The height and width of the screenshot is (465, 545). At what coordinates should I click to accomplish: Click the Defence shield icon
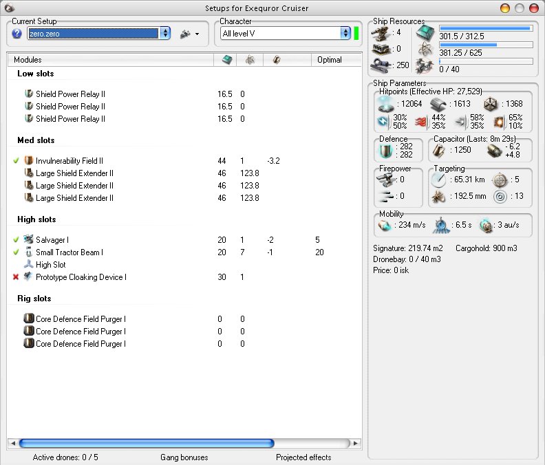[386, 151]
